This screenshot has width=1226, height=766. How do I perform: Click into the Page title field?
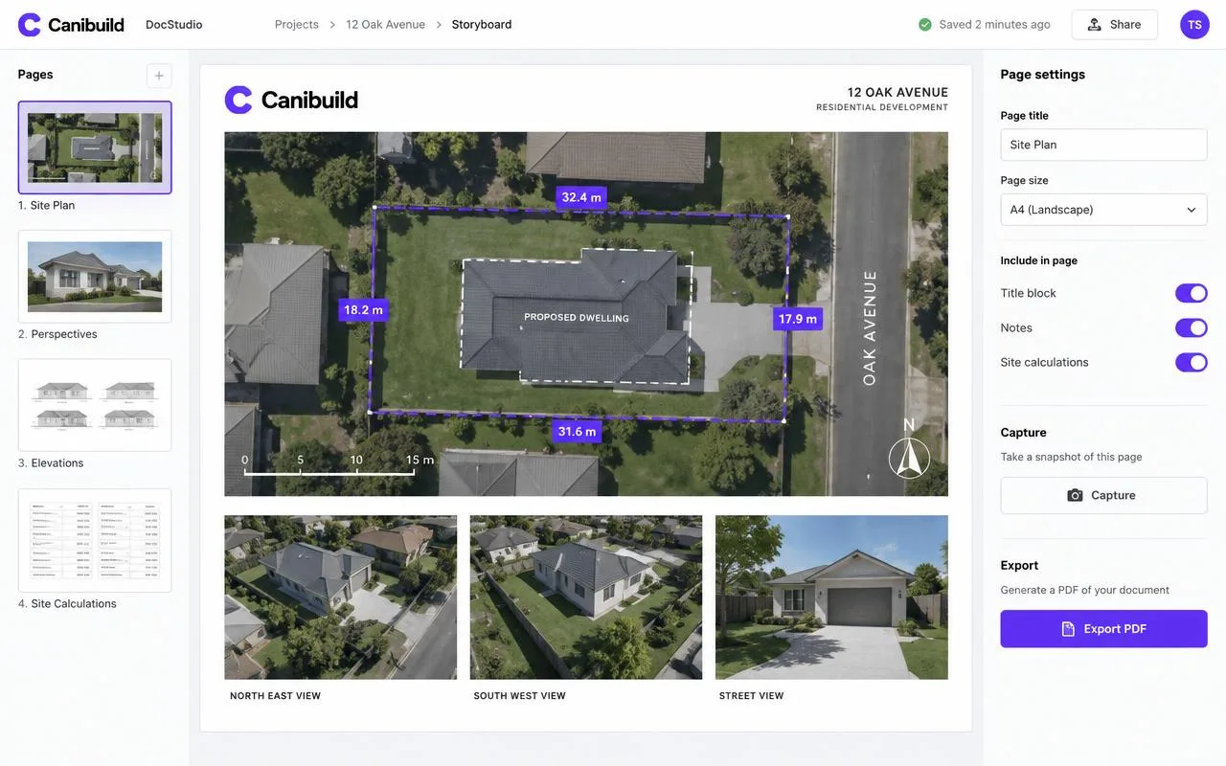click(1103, 145)
